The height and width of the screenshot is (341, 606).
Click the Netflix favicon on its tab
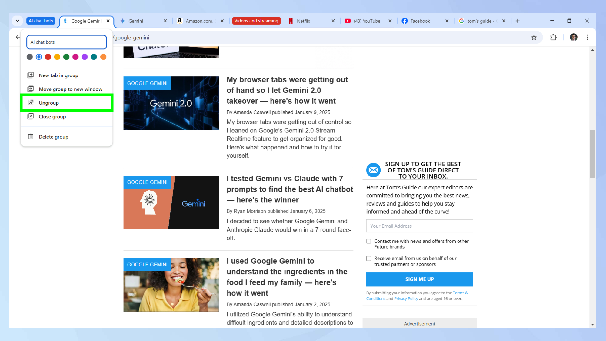[291, 21]
